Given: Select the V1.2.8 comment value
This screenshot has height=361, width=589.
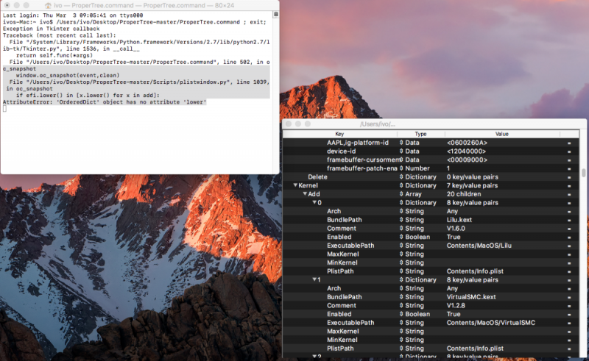Looking at the screenshot, I should pos(457,306).
